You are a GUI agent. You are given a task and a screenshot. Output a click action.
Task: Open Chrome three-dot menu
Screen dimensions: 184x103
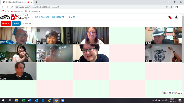pos(181,7)
